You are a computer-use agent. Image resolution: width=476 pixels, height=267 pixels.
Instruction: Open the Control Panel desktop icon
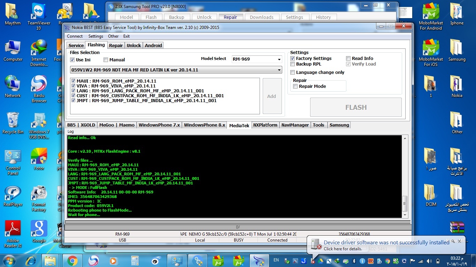pyautogui.click(x=13, y=162)
